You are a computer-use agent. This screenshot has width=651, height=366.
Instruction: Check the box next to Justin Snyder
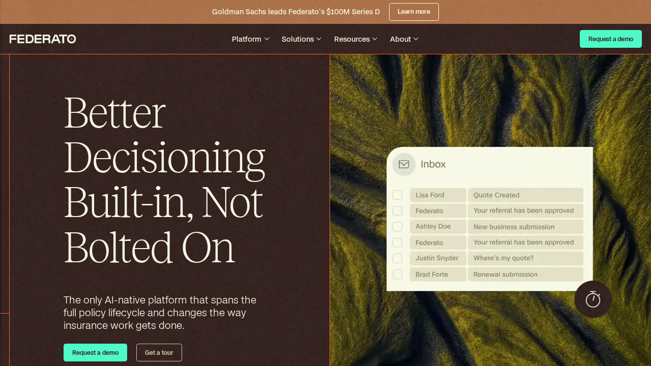point(398,258)
